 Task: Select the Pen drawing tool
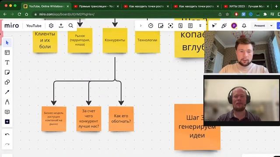coord(7,102)
